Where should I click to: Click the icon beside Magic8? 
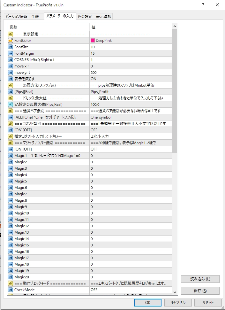click(11, 200)
